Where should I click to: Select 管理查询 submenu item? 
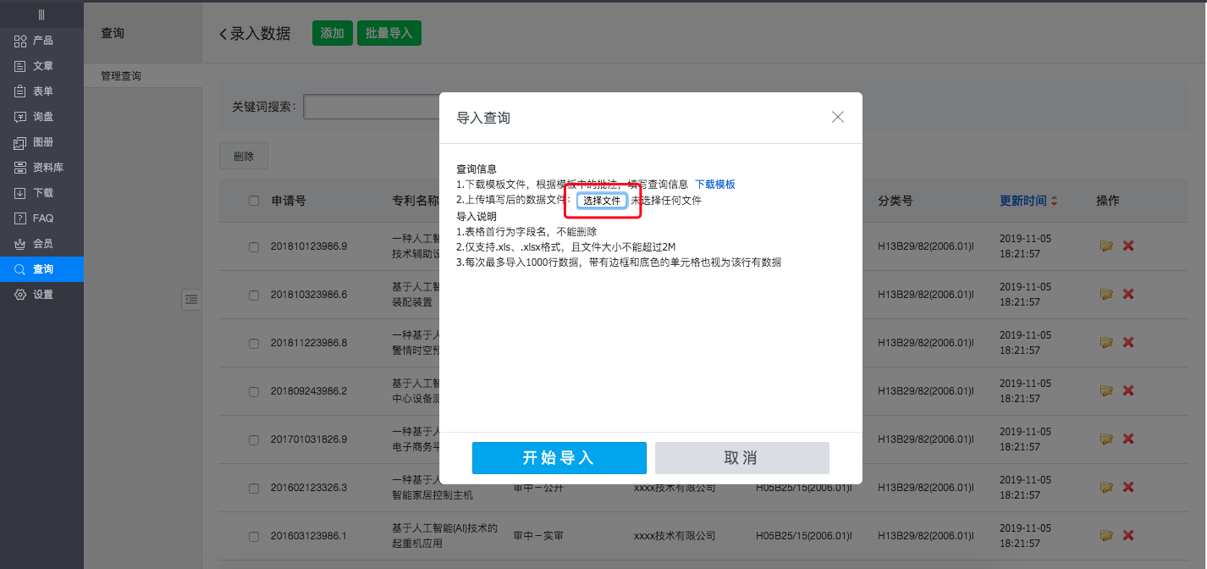coord(121,76)
